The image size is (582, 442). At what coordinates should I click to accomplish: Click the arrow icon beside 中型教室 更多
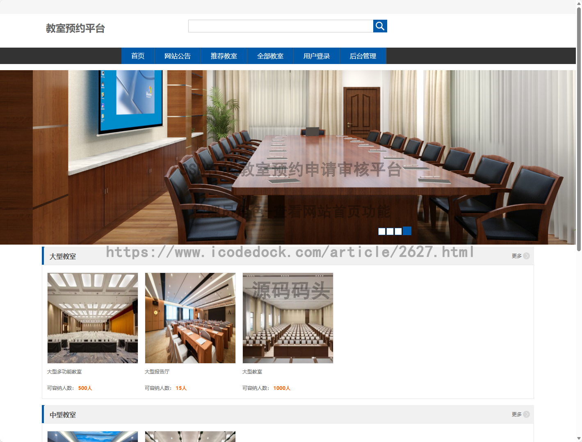(526, 415)
